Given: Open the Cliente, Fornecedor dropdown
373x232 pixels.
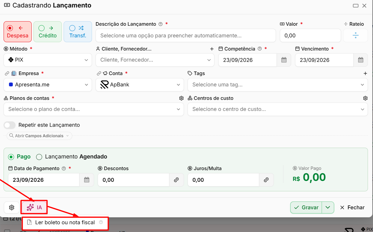Looking at the screenshot, I should 155,60.
